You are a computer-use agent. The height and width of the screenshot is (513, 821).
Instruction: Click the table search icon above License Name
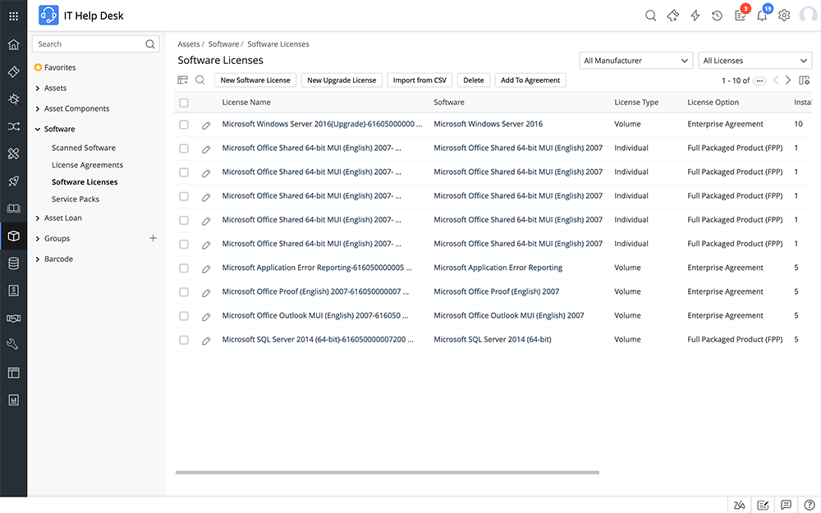200,80
